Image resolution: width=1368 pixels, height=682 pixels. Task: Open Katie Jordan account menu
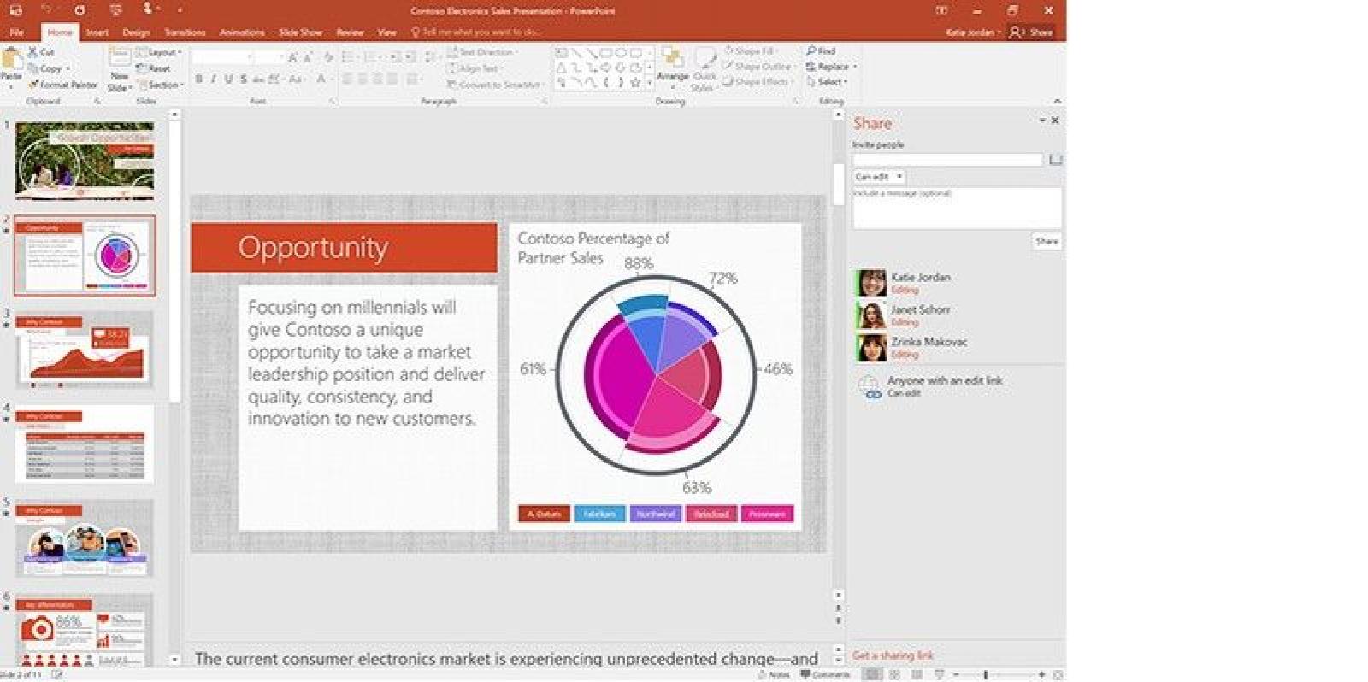click(x=973, y=32)
